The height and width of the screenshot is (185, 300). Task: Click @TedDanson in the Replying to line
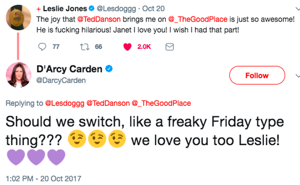click(108, 103)
